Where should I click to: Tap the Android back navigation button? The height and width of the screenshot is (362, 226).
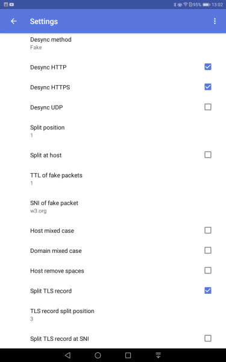67,355
